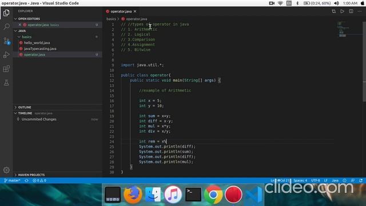Open the Run and Debug view
The height and width of the screenshot is (206, 366).
[x=6, y=55]
